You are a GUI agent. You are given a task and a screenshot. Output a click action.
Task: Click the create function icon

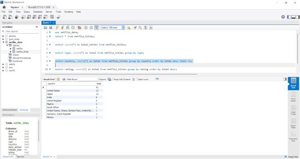pyautogui.click(x=45, y=17)
